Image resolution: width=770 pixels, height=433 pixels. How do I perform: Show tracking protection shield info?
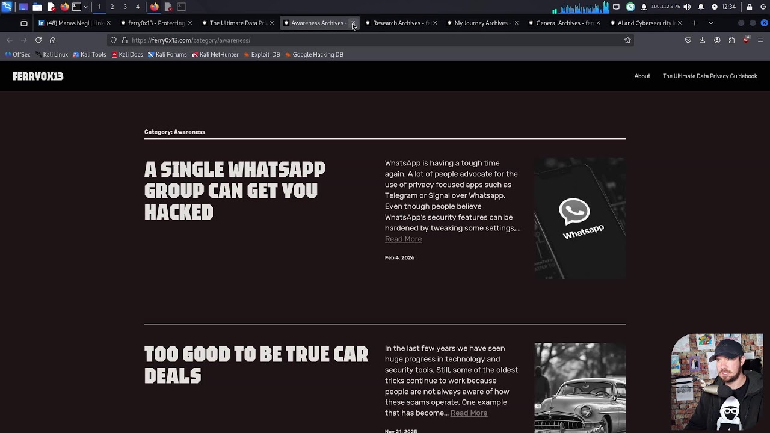pos(114,40)
